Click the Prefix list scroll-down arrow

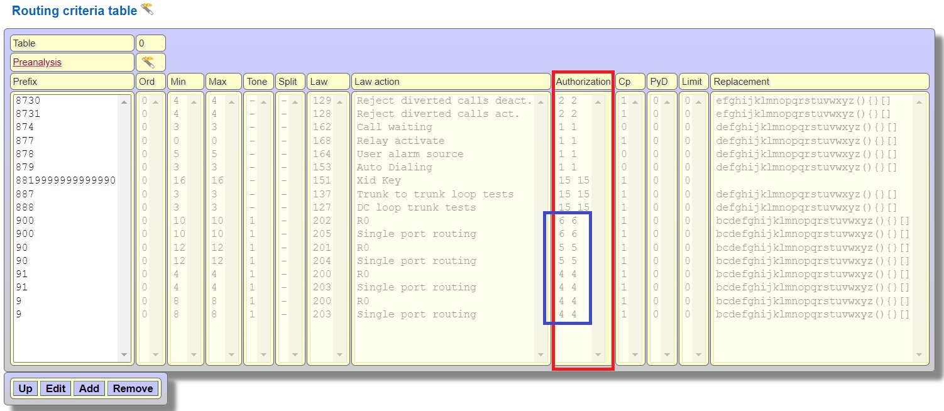(x=124, y=355)
